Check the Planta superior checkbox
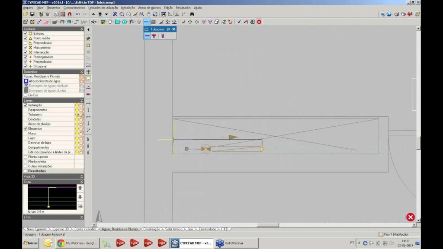443x249 pixels. coord(26,157)
